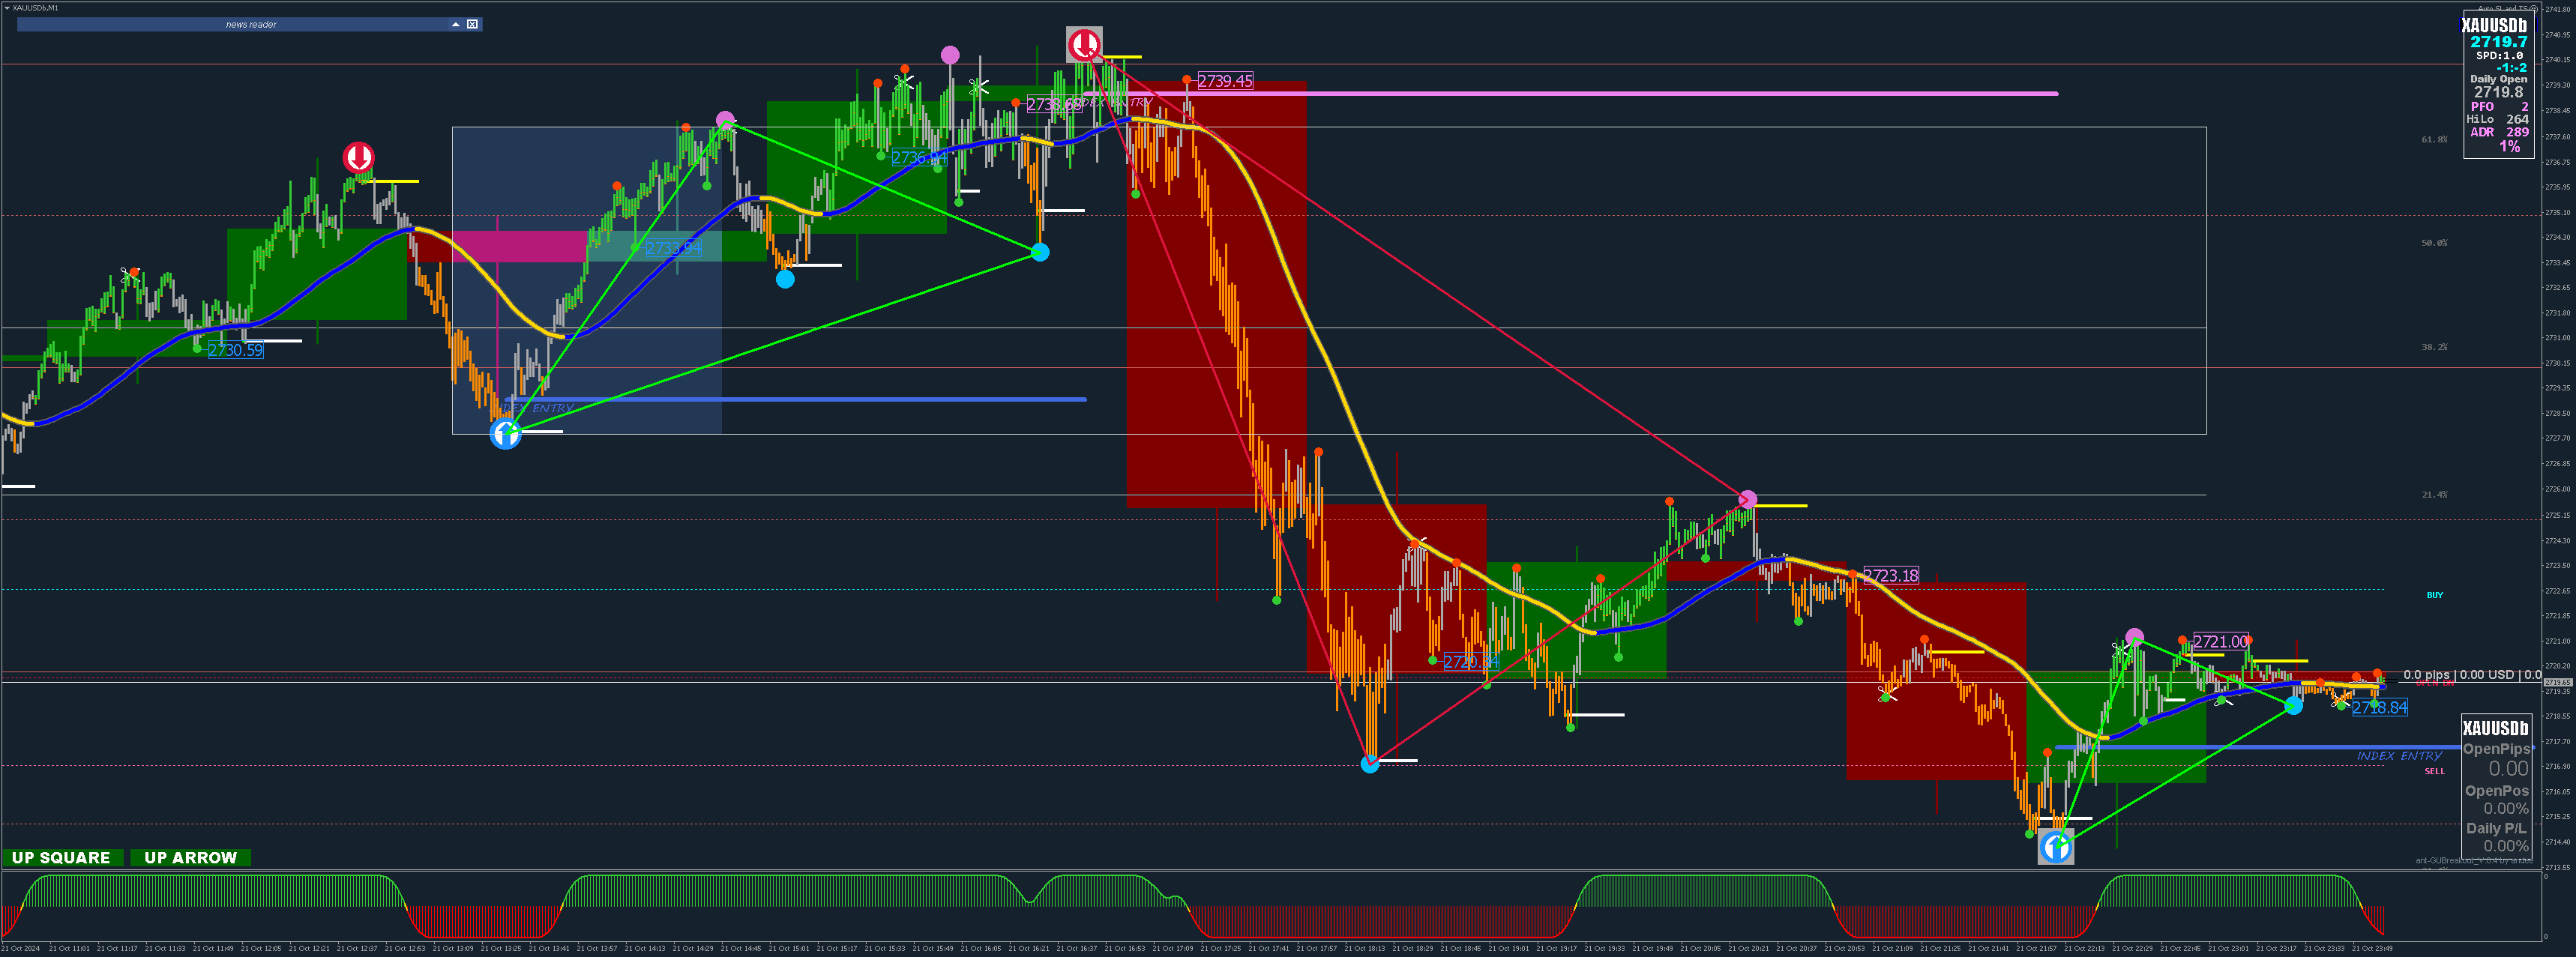Click the UP ARROW button
2576x957 pixels.
[190, 858]
